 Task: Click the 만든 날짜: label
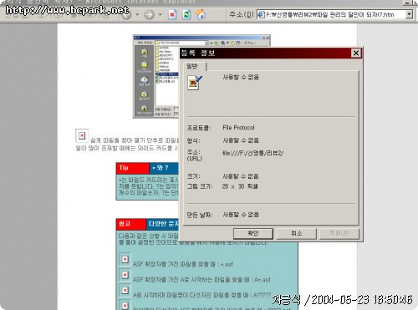click(200, 215)
